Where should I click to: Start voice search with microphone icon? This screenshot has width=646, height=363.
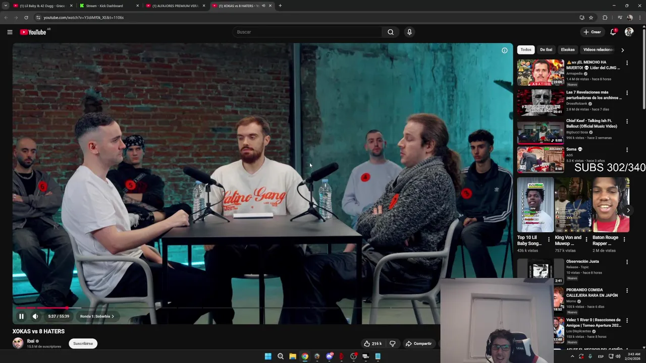tap(409, 32)
